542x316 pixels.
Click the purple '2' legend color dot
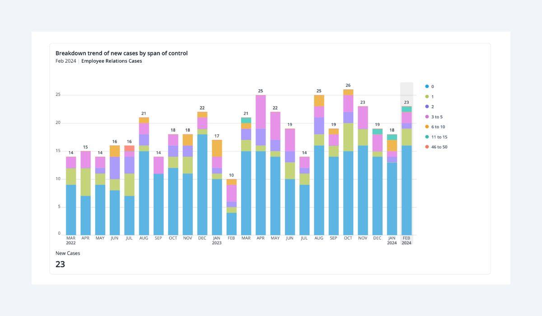pos(427,107)
